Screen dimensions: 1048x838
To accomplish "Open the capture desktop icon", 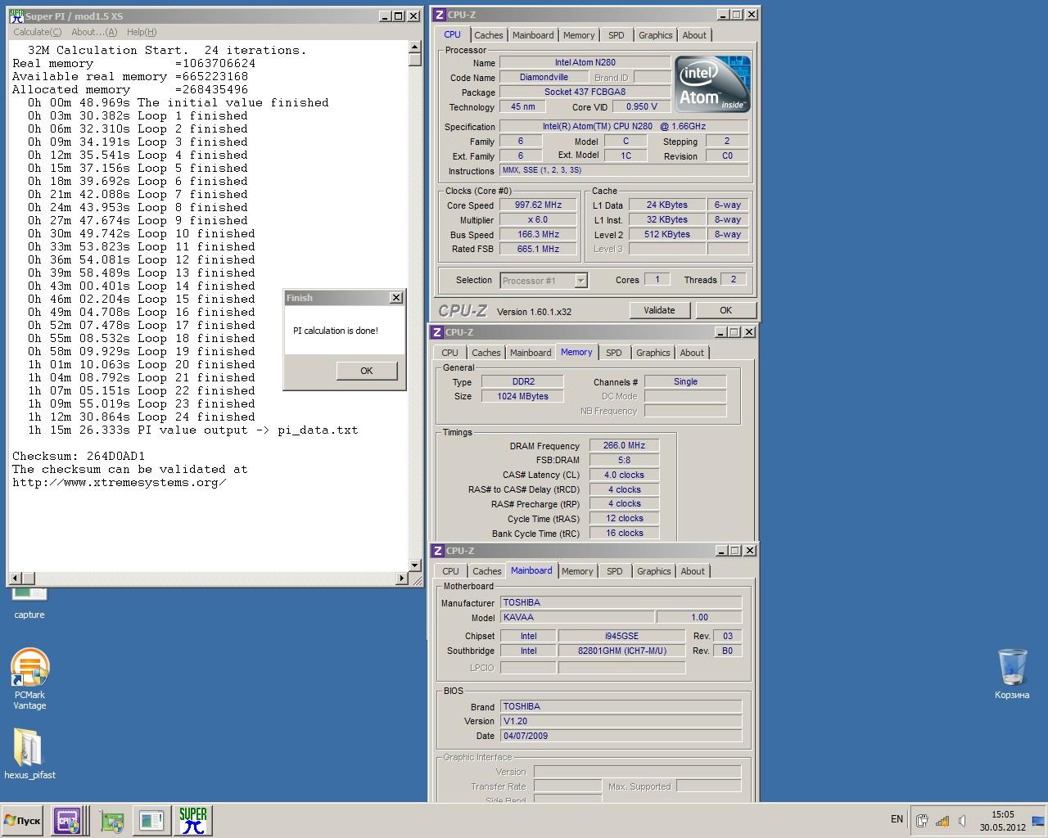I will point(29,601).
